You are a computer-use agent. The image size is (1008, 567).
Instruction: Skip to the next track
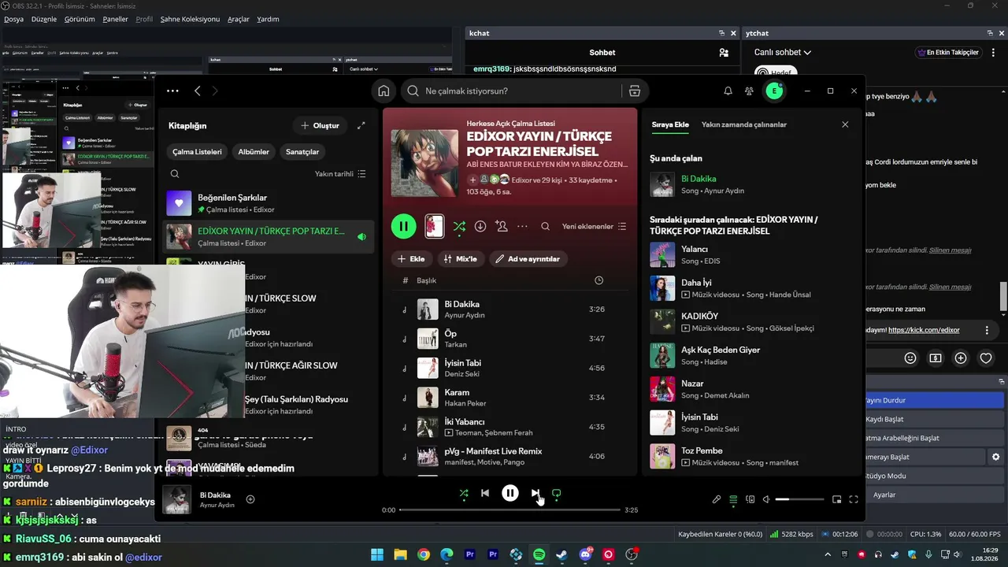[x=535, y=494]
